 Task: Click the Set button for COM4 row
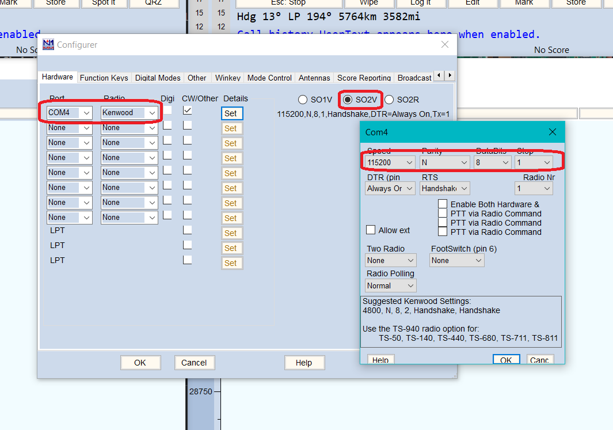click(232, 113)
